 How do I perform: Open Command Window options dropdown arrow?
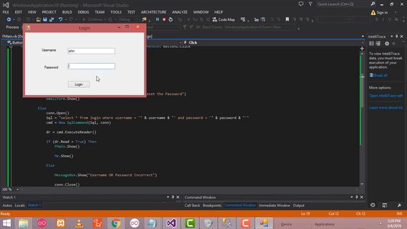tap(352, 197)
